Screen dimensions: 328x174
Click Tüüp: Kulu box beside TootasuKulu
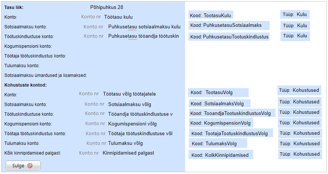coord(295,15)
